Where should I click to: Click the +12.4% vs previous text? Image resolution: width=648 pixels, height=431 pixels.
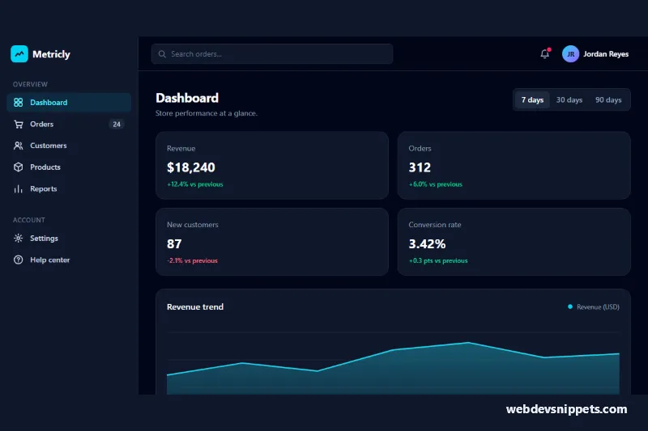pyautogui.click(x=194, y=184)
